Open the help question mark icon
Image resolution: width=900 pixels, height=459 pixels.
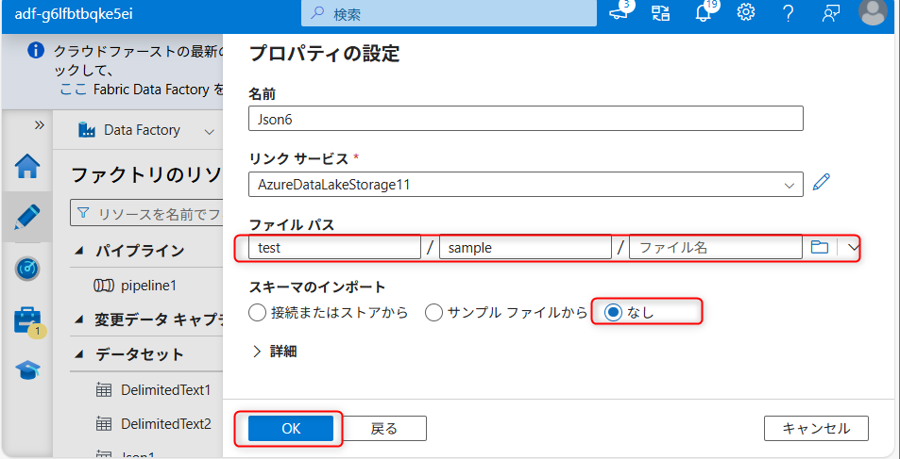(x=789, y=12)
